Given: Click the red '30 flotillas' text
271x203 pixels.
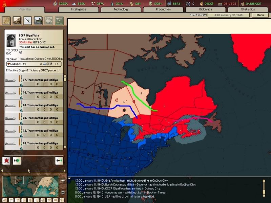Looking at the screenshot, I should click(x=26, y=43).
